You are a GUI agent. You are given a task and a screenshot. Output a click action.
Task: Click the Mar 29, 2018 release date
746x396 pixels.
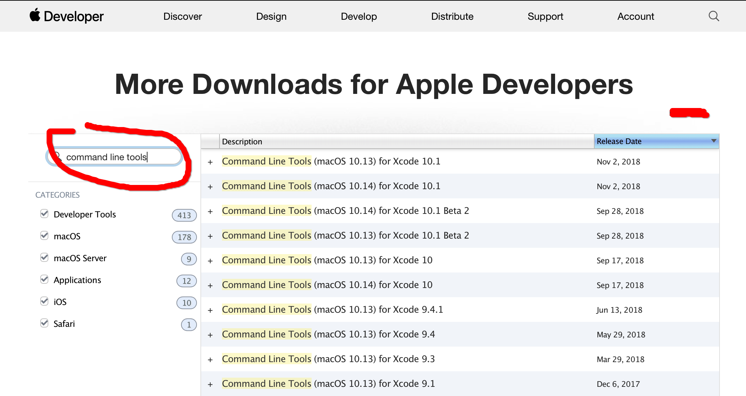[620, 359]
